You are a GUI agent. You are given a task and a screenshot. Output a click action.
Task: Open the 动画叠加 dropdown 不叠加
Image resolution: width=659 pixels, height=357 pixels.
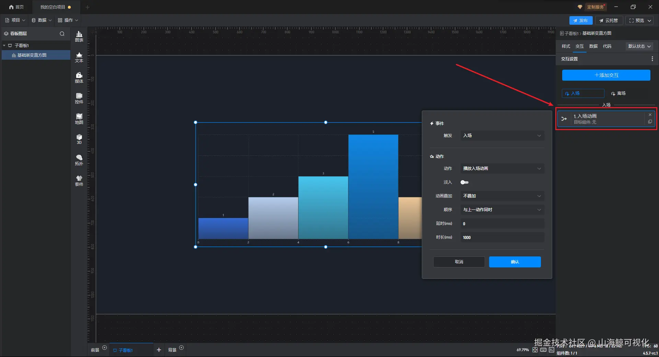[x=502, y=196]
